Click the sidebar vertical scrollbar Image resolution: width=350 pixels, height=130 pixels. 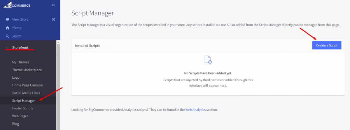[58, 86]
